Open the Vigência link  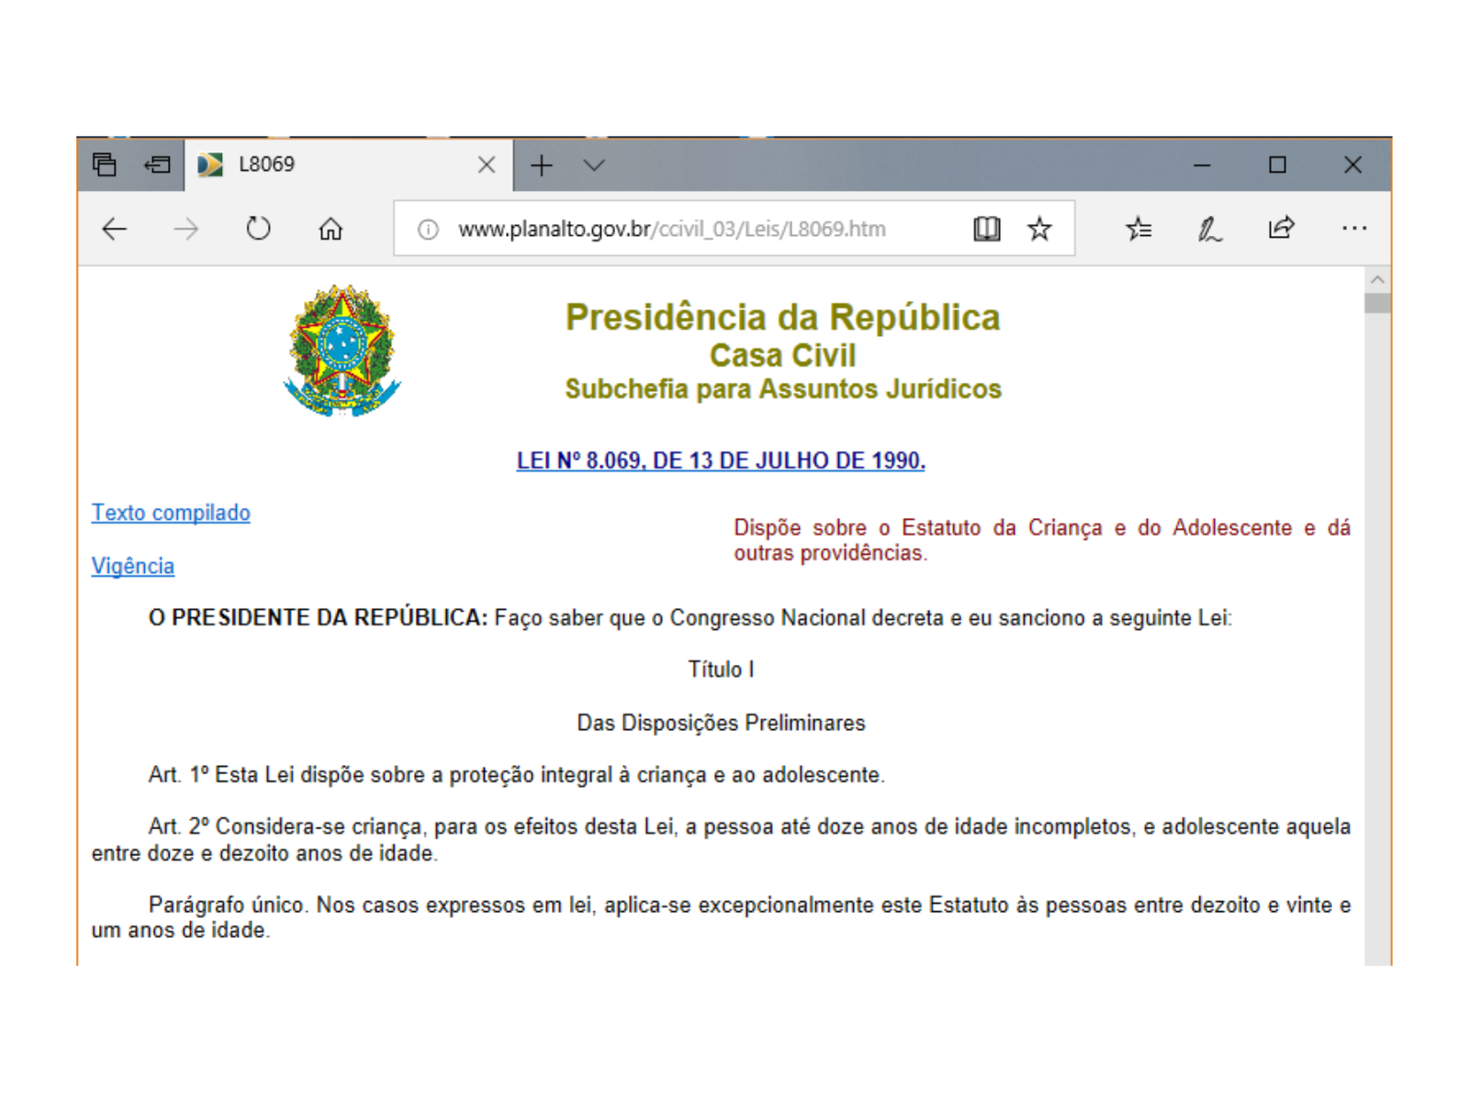[x=133, y=566]
